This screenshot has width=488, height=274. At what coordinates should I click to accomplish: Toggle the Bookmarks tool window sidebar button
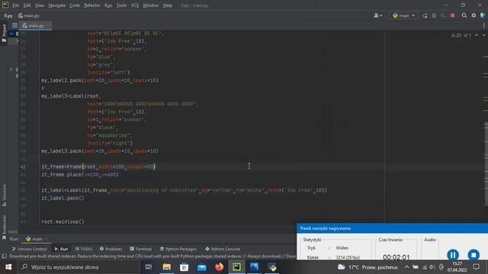[x=4, y=228]
